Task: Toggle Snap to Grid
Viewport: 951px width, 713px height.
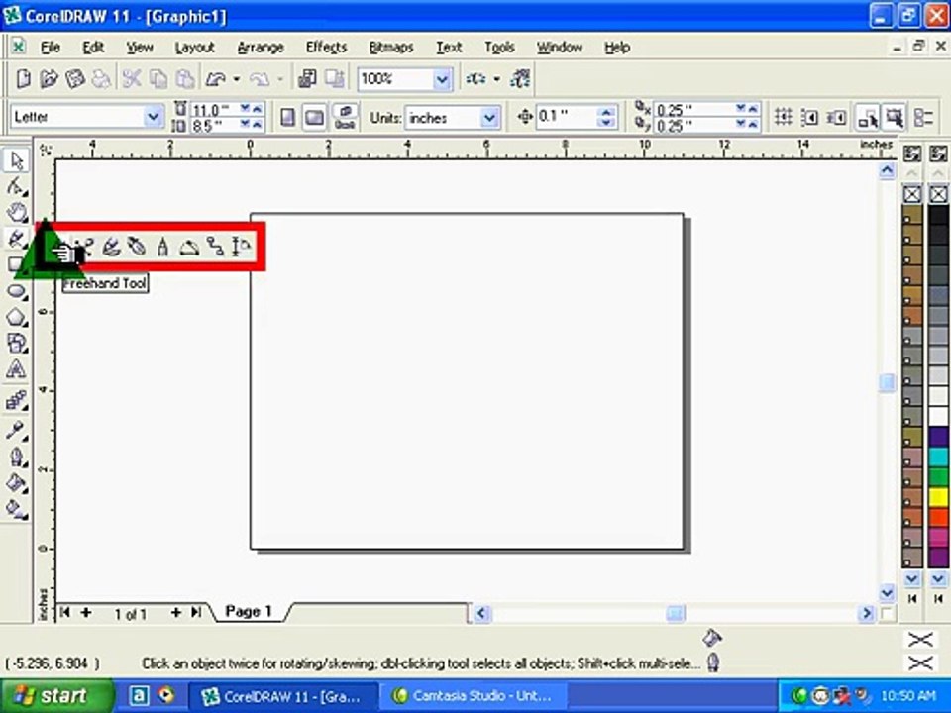Action: [784, 117]
